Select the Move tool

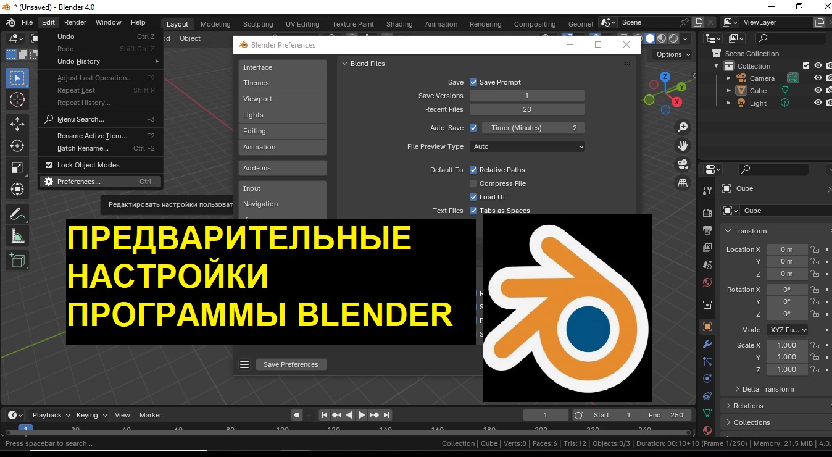[17, 124]
